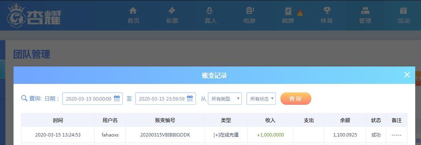Click the 成功 status cell
The image size is (421, 145).
tap(376, 135)
